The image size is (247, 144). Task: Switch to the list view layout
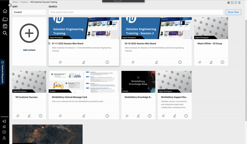point(239,2)
